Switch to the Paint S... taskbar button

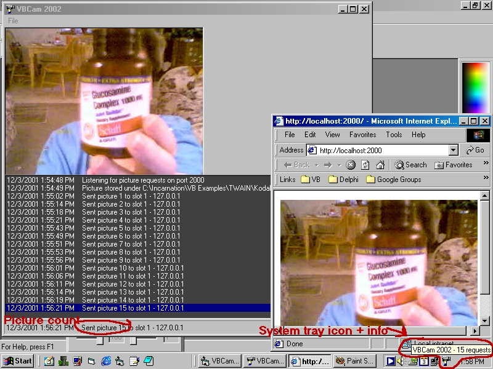(x=355, y=361)
